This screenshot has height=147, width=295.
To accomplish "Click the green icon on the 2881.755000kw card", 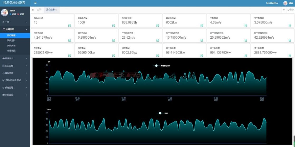I will pyautogui.click(x=290, y=56).
